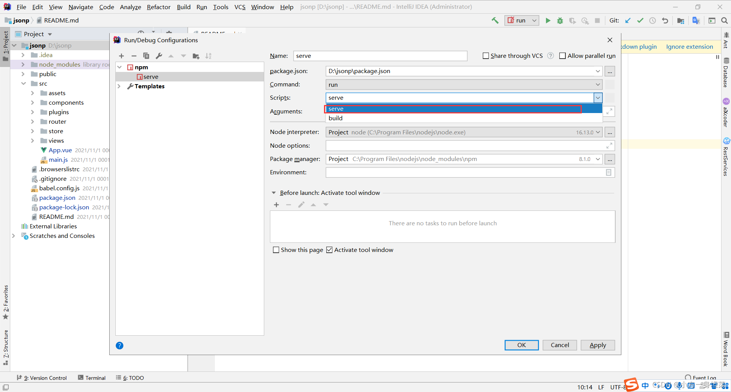
Task: Open Version Control tool window tab
Action: point(42,378)
